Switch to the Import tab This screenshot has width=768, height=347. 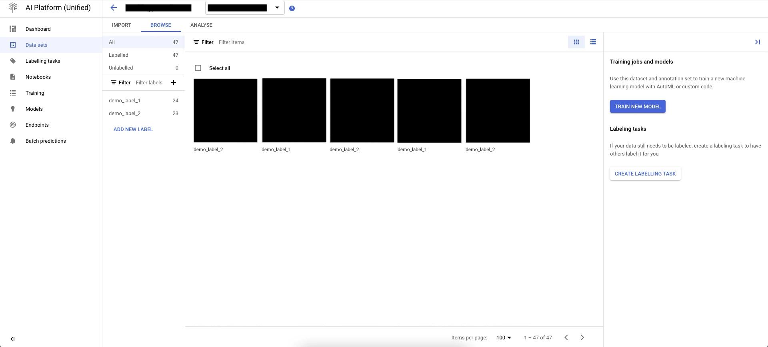pyautogui.click(x=122, y=25)
